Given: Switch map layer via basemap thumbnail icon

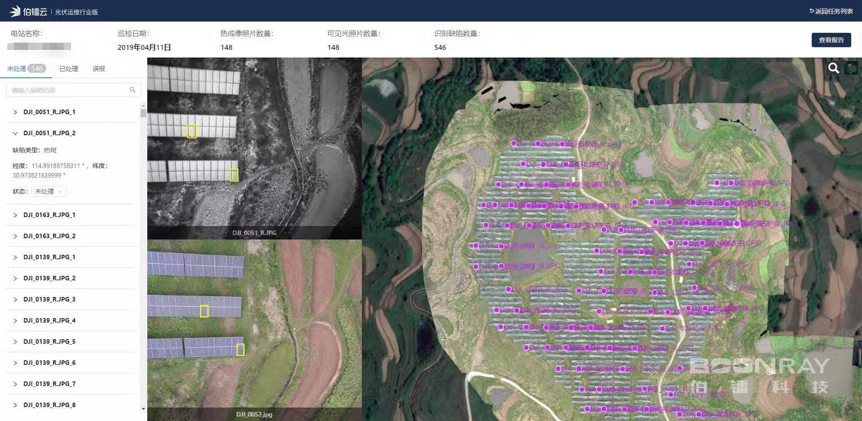Looking at the screenshot, I should point(851,68).
